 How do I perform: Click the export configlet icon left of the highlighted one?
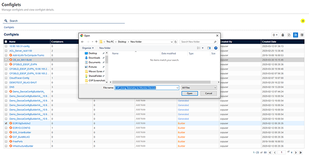289,35
